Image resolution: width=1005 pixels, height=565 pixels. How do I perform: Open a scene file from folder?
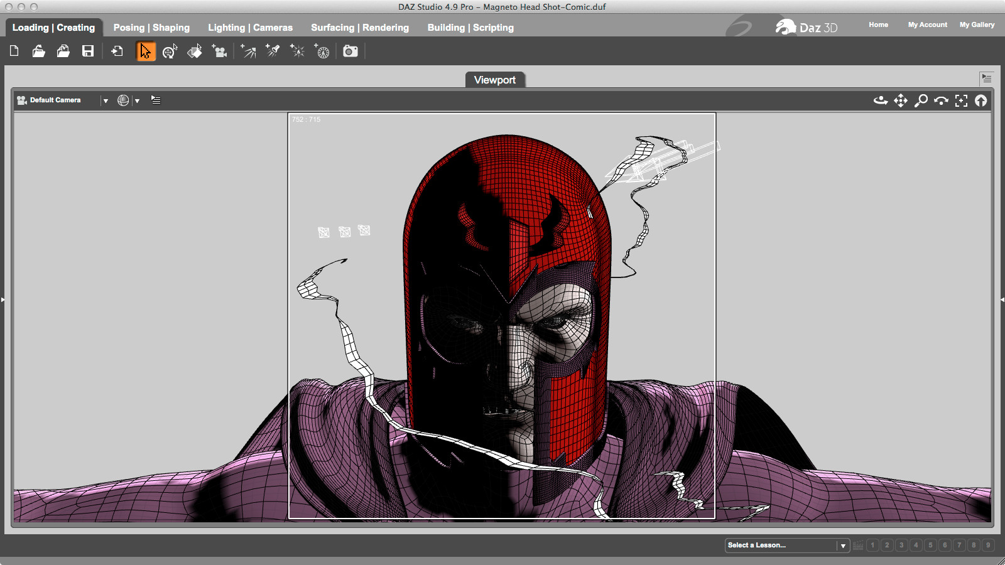[38, 51]
